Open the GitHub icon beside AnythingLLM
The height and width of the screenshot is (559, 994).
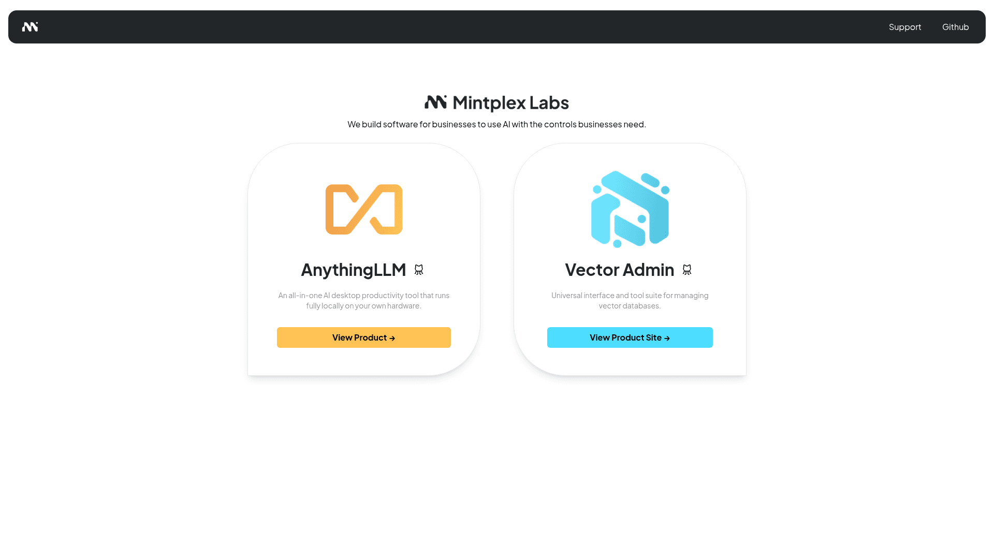419,270
